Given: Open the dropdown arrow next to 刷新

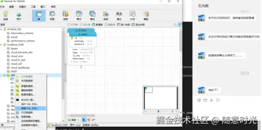Looking at the screenshot, I should (x=78, y=120).
